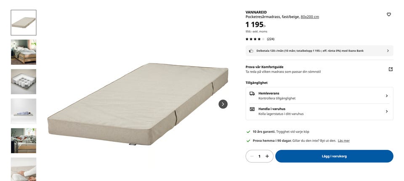Click Läs mer about 90-day trial
This screenshot has height=181, width=404.
point(344,141)
